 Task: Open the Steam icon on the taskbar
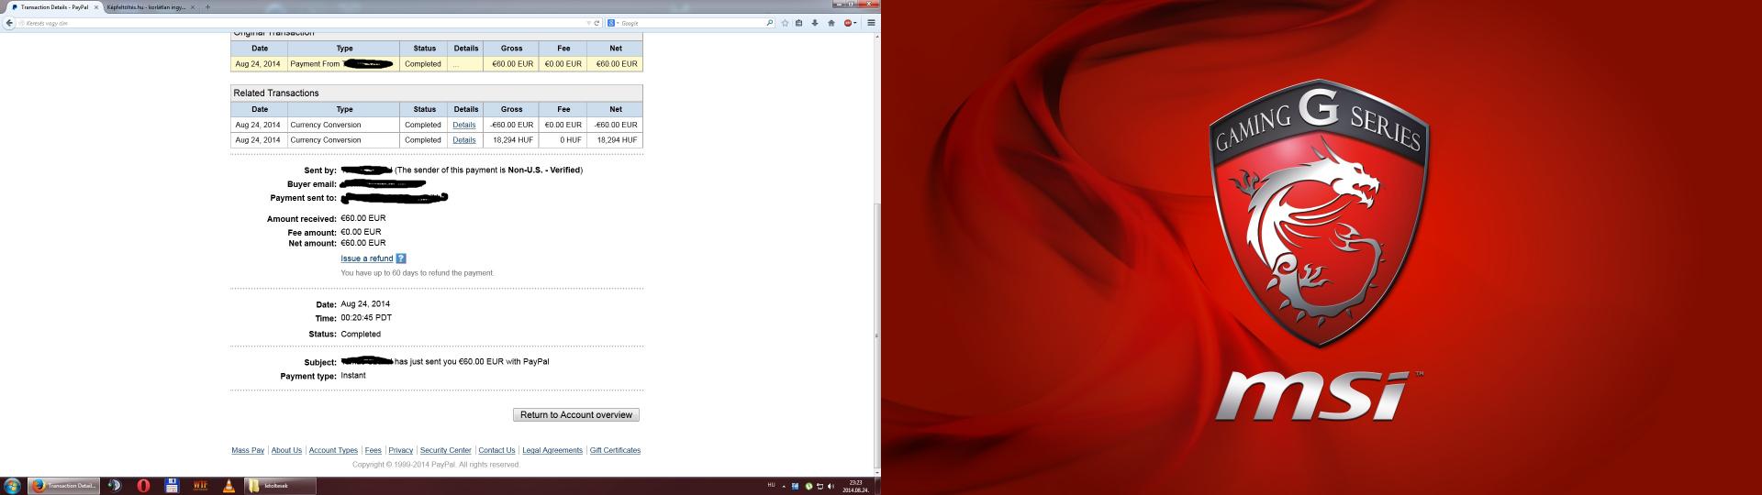[115, 486]
